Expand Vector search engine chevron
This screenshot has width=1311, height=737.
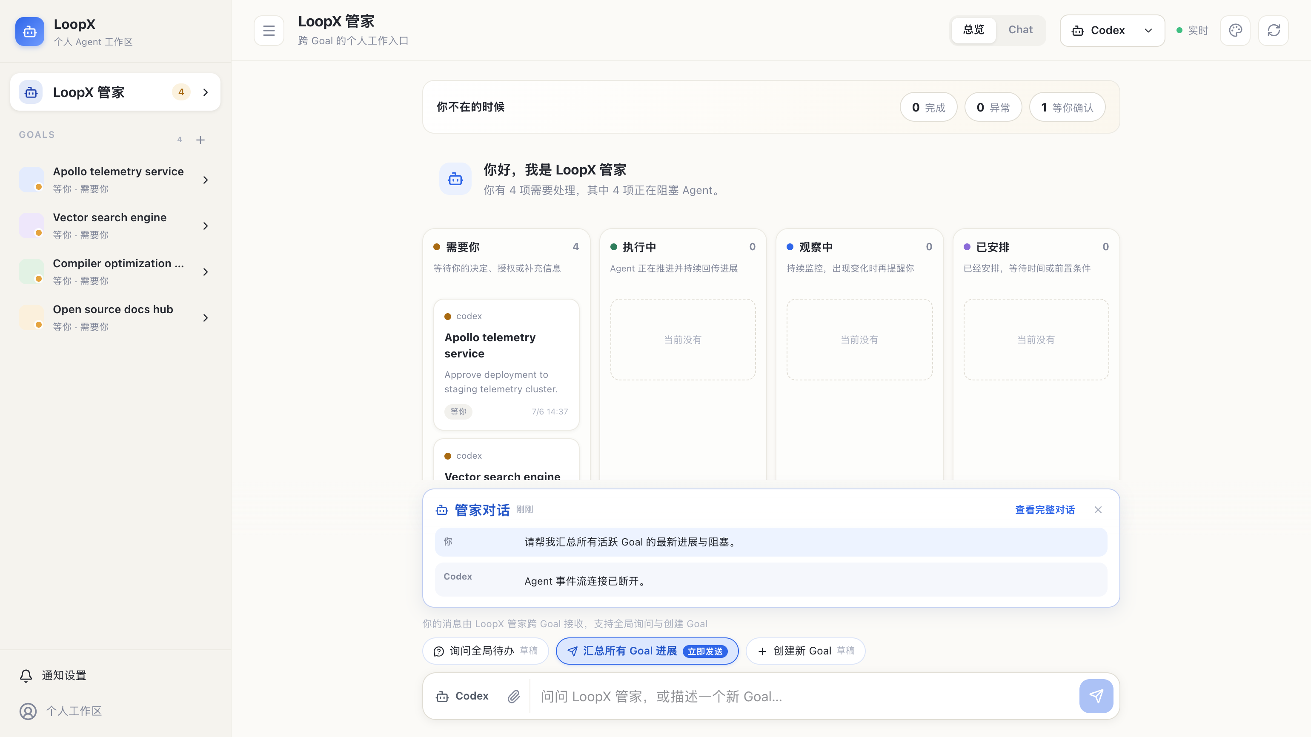[x=206, y=226]
